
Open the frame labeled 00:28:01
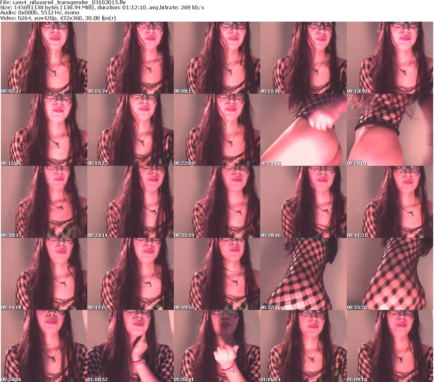point(390,130)
